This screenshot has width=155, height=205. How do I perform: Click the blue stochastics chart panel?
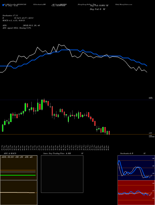click(x=136, y=168)
